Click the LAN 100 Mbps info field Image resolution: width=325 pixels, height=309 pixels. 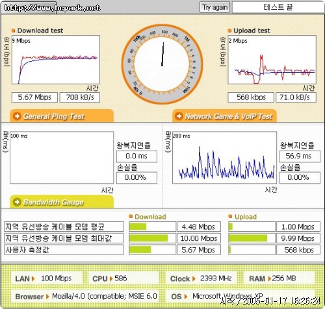47,278
